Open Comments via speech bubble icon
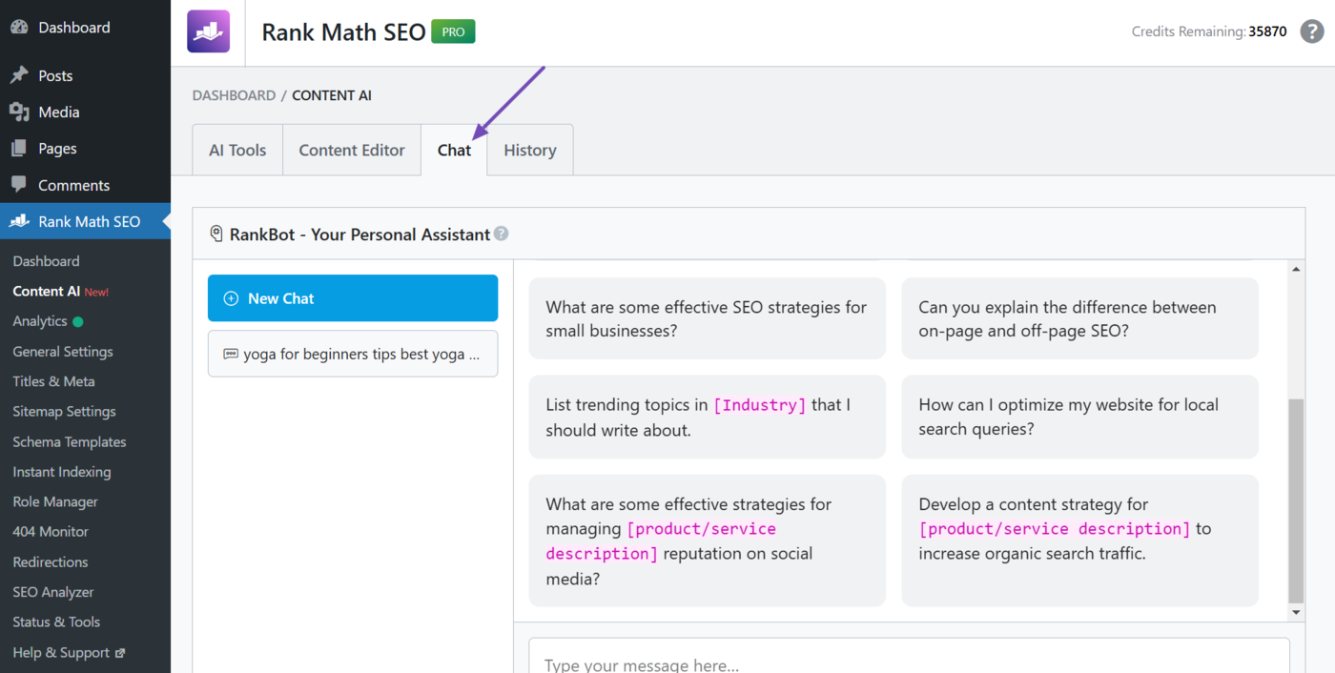The height and width of the screenshot is (673, 1335). tap(19, 185)
